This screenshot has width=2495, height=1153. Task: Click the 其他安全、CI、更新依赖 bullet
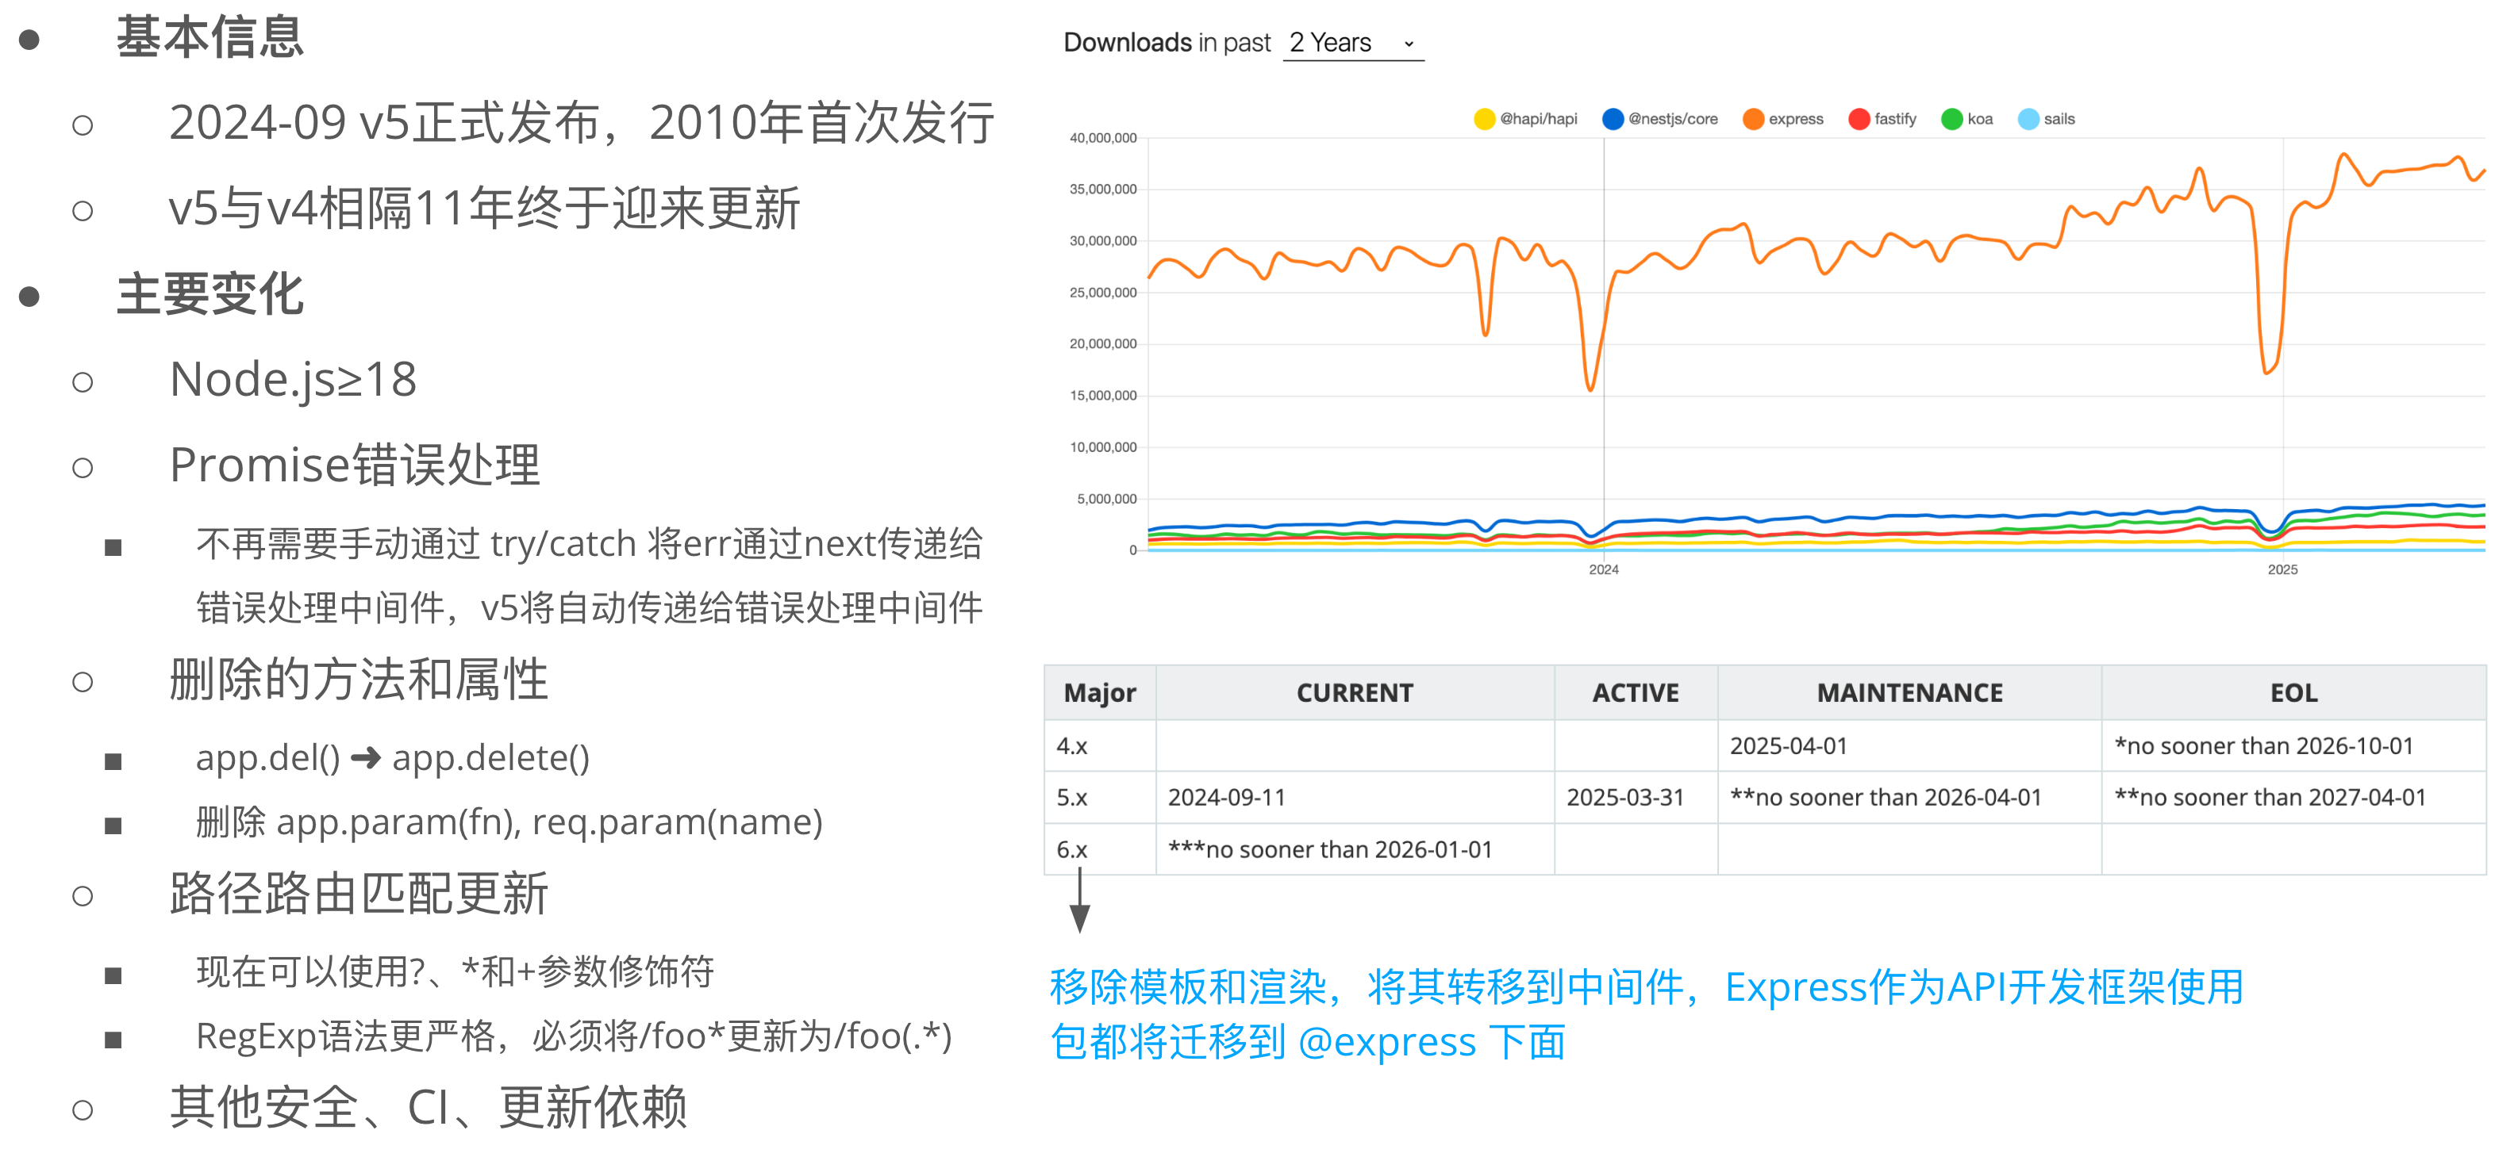click(x=428, y=1108)
